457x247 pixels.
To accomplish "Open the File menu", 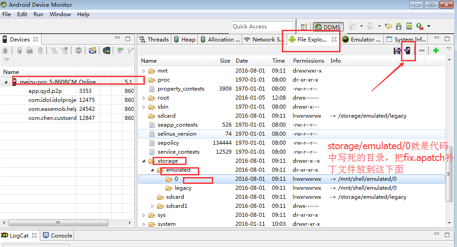I will 6,14.
